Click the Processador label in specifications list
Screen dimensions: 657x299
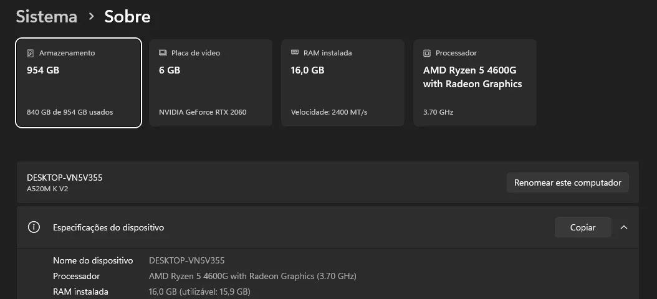[76, 277]
